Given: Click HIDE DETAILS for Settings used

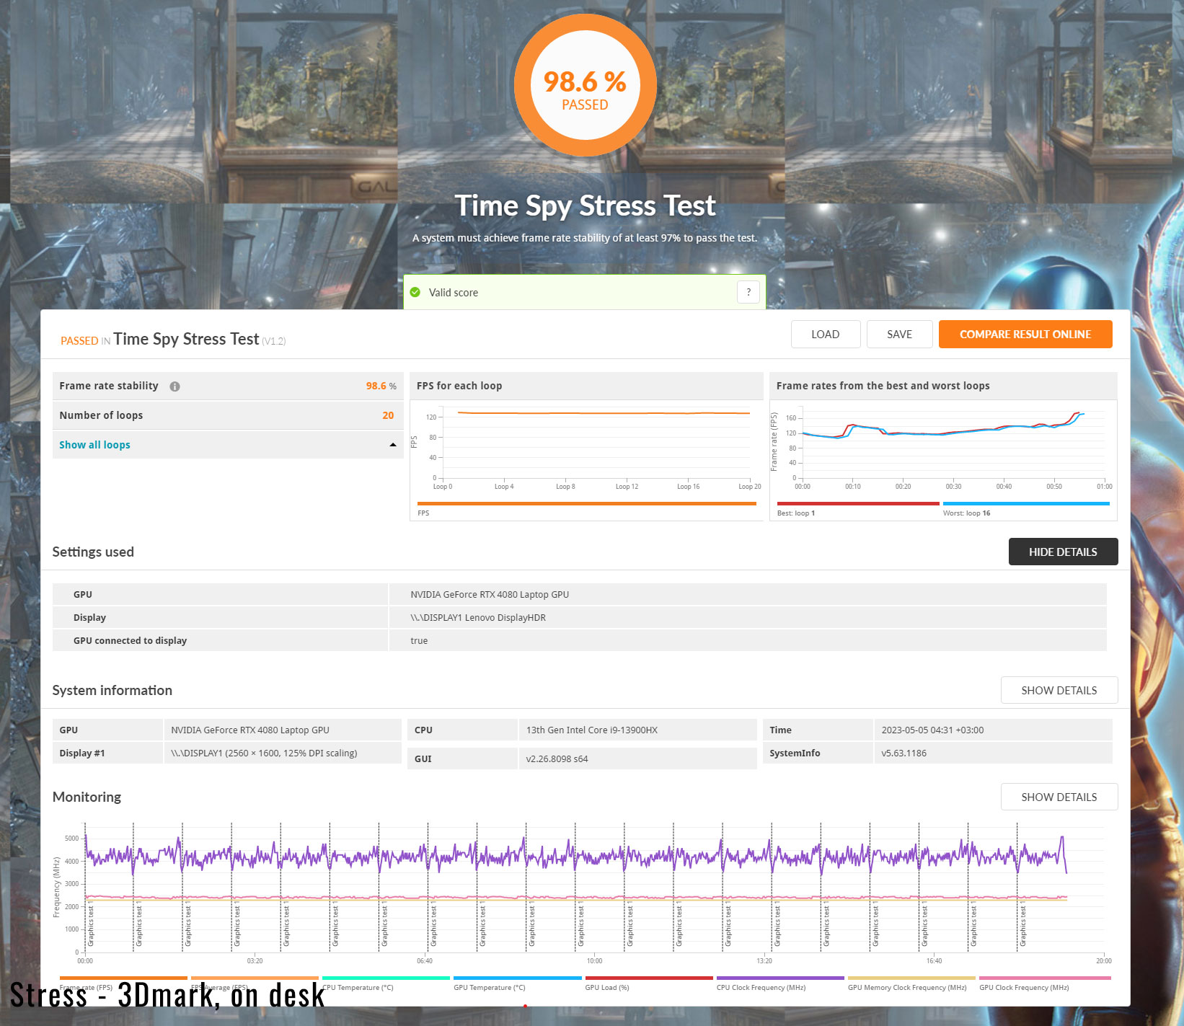Looking at the screenshot, I should 1063,552.
